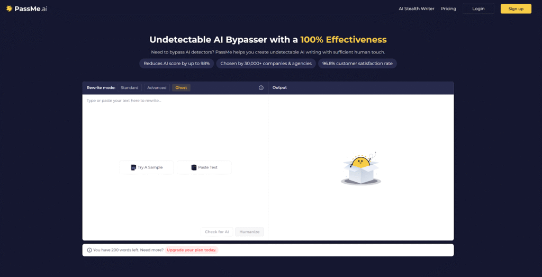Open the AI Stealth Writer page

pos(416,8)
